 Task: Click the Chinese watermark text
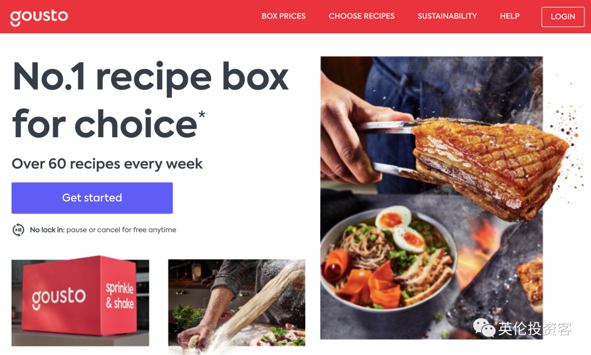[x=535, y=329]
